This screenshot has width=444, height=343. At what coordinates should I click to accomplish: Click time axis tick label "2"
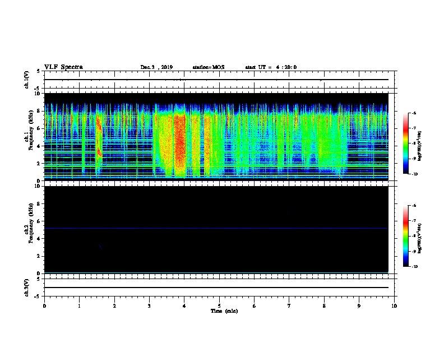[x=114, y=306]
